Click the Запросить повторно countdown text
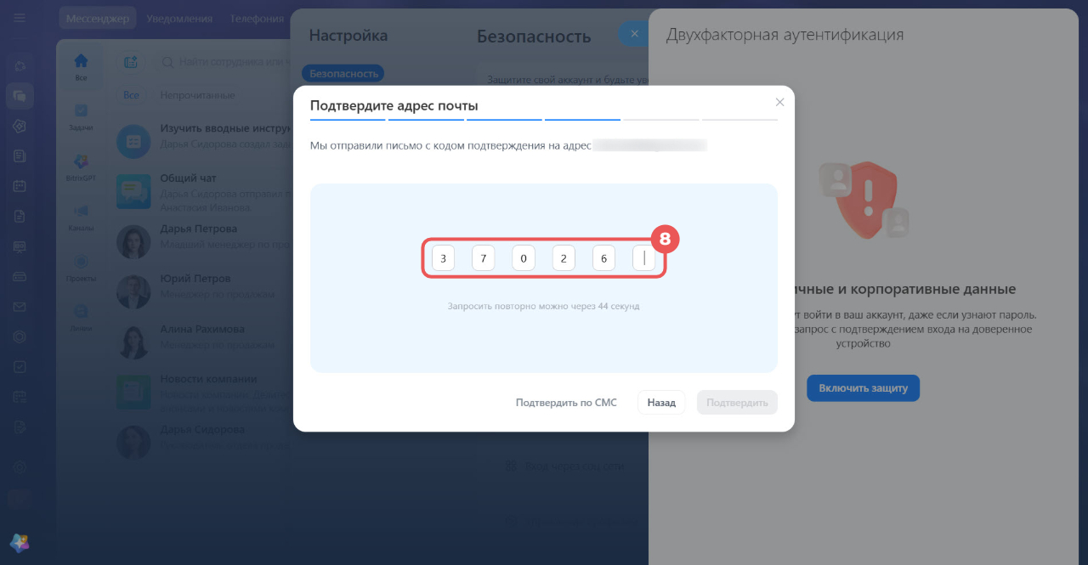Image resolution: width=1088 pixels, height=565 pixels. (544, 306)
